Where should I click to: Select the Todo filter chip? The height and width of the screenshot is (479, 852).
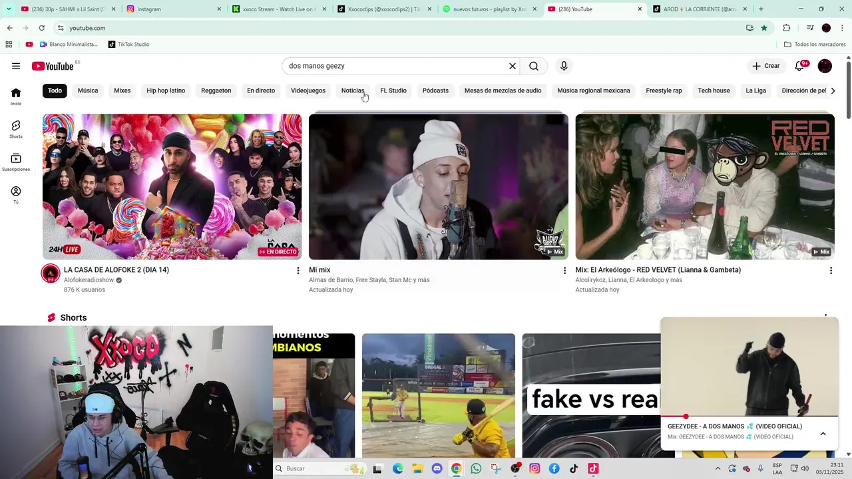55,90
